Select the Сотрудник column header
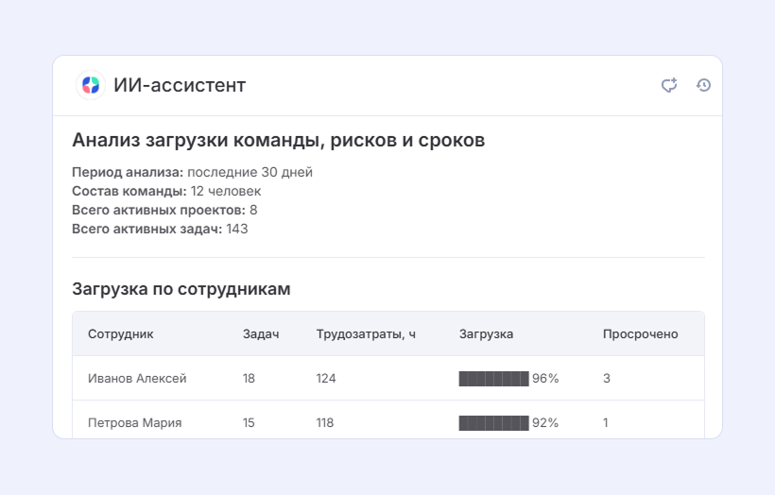The image size is (775, 495). click(x=121, y=334)
